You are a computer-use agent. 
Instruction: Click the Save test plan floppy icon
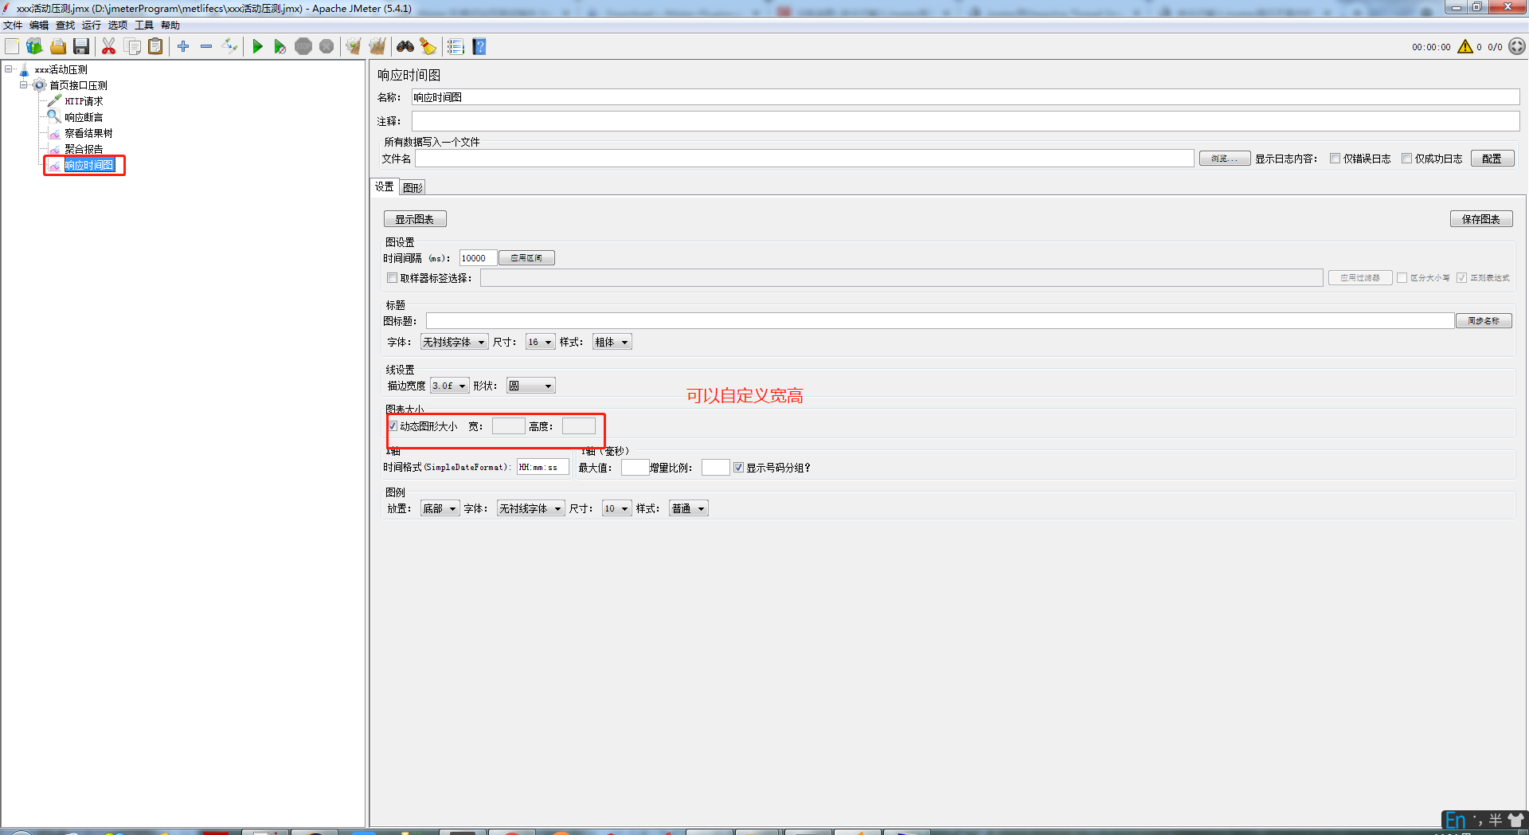coord(81,47)
